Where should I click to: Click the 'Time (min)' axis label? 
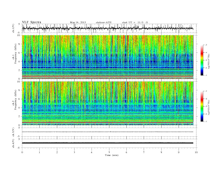tap(112, 155)
